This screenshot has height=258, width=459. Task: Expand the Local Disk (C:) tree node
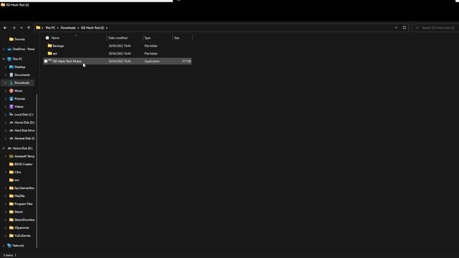(6, 115)
